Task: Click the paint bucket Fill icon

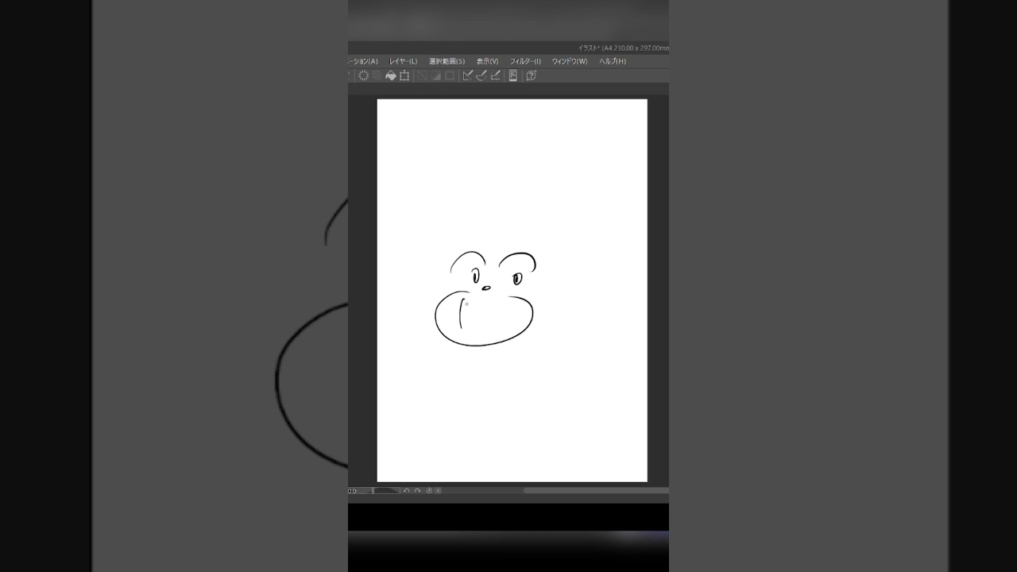Action: tap(391, 75)
